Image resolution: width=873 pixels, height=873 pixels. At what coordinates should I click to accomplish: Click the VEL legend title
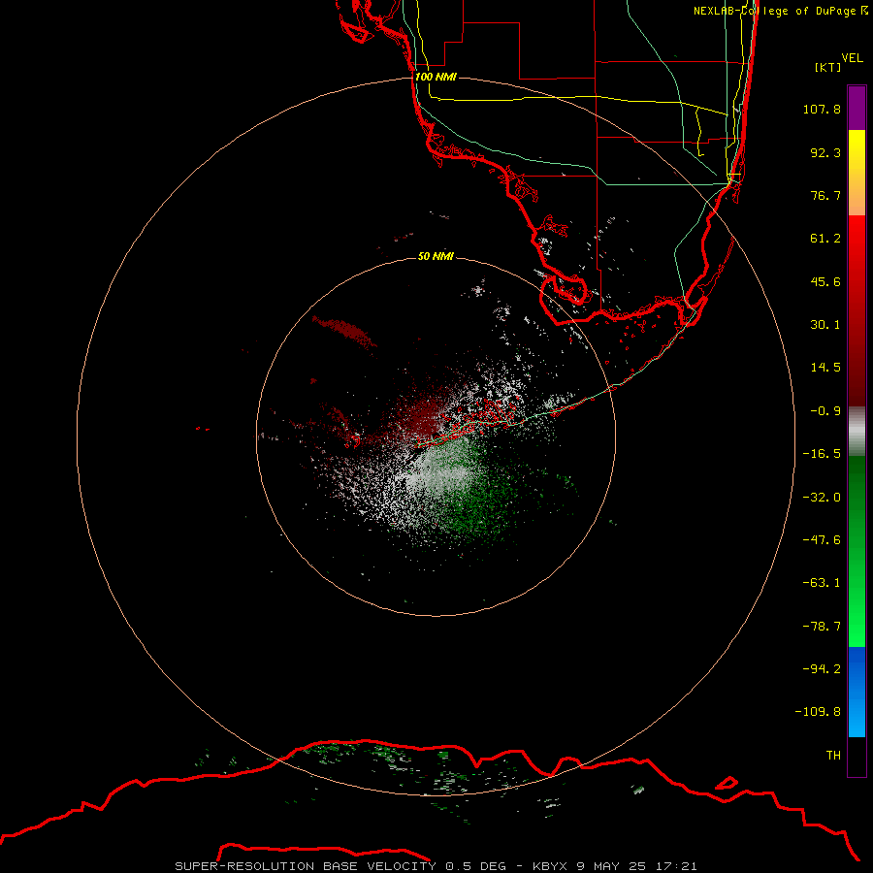tap(852, 58)
